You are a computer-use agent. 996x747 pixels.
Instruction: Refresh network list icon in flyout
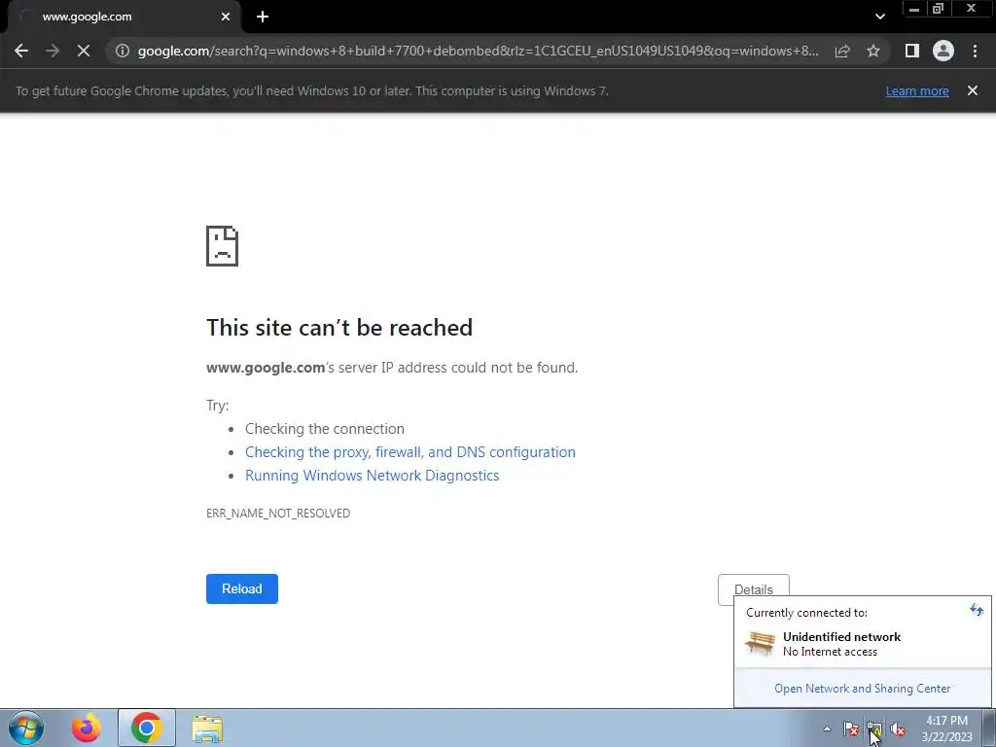977,611
